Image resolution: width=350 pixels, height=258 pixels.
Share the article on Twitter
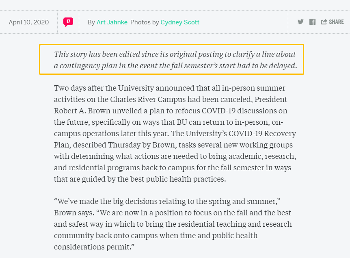click(300, 22)
